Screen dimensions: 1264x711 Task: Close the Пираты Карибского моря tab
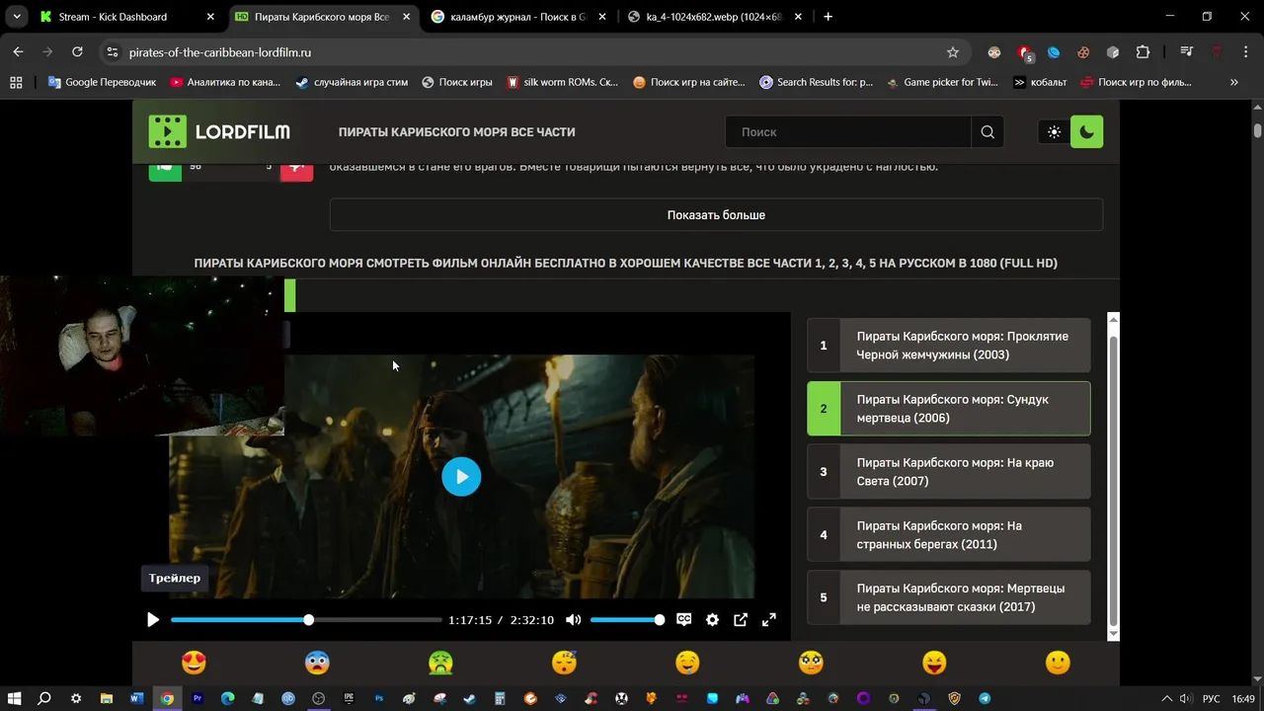point(406,17)
